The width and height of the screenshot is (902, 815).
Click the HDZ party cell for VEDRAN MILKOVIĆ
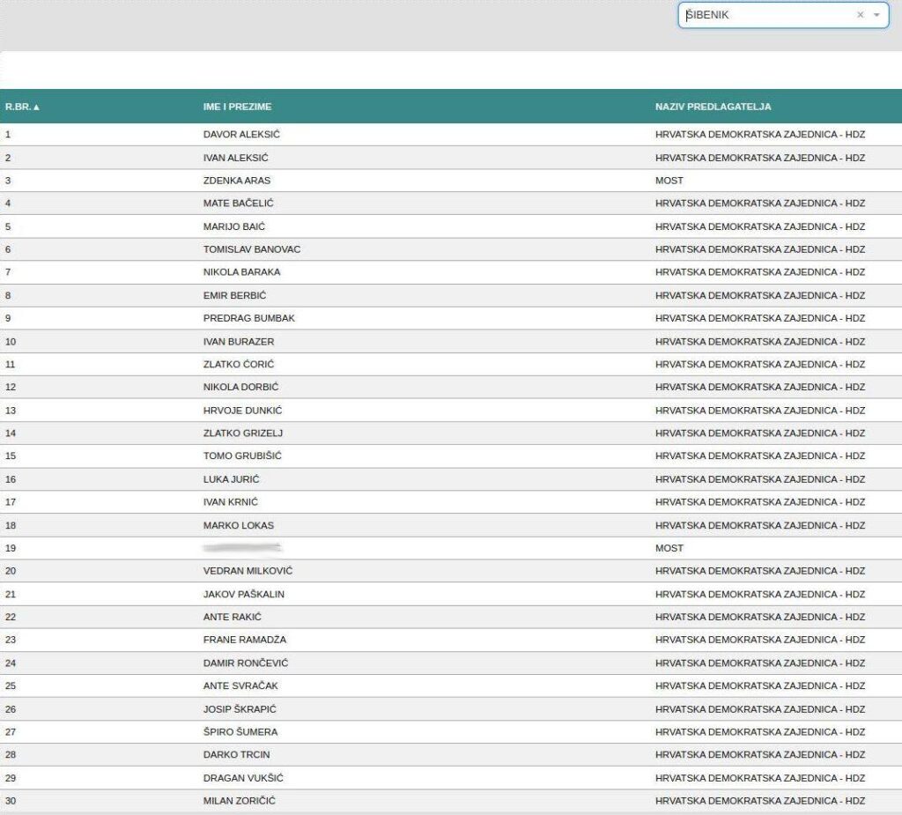pos(760,570)
